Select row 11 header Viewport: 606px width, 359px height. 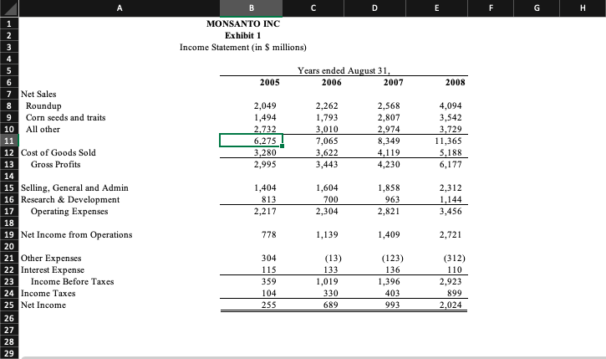(x=9, y=141)
